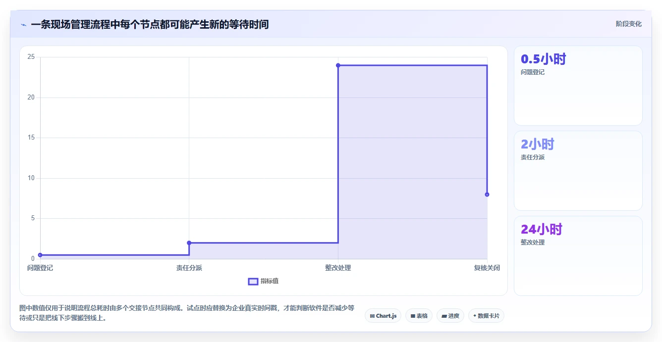The image size is (662, 342).
Task: Click the 阶段变化 label in header
Action: click(628, 24)
